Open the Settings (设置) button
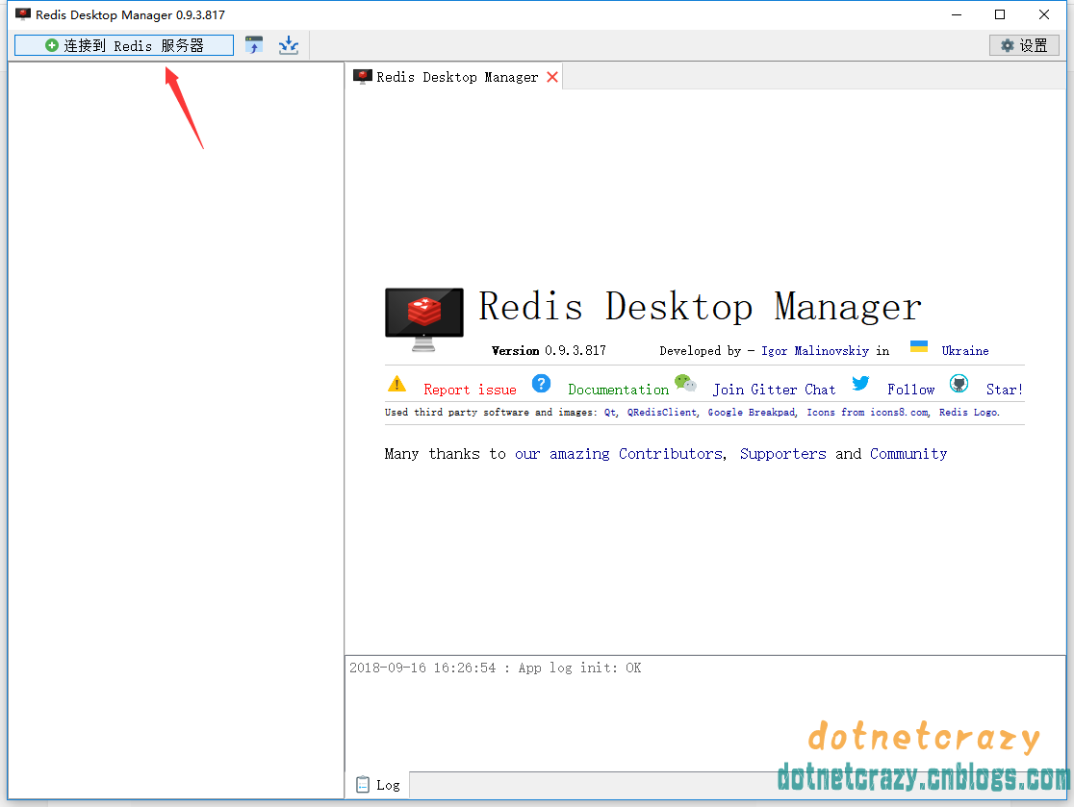This screenshot has height=807, width=1074. [x=1024, y=46]
